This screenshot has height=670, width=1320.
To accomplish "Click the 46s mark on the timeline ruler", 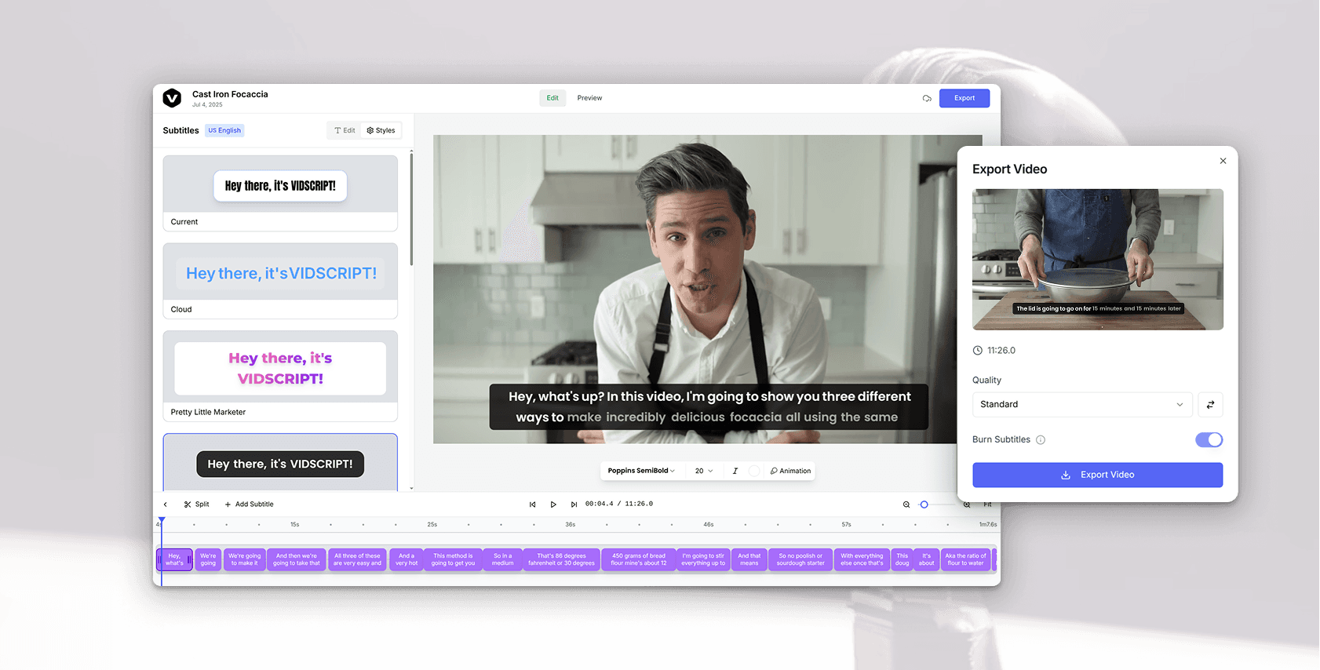I will [x=709, y=524].
